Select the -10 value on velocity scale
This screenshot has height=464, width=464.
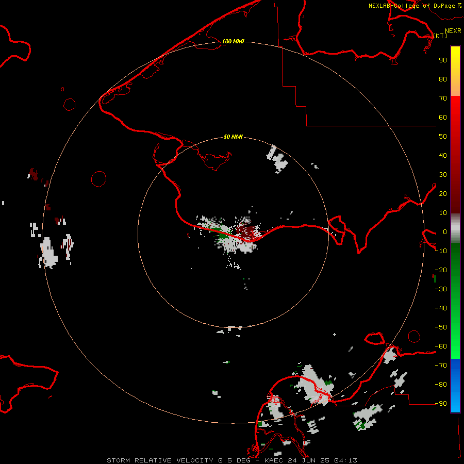point(441,251)
